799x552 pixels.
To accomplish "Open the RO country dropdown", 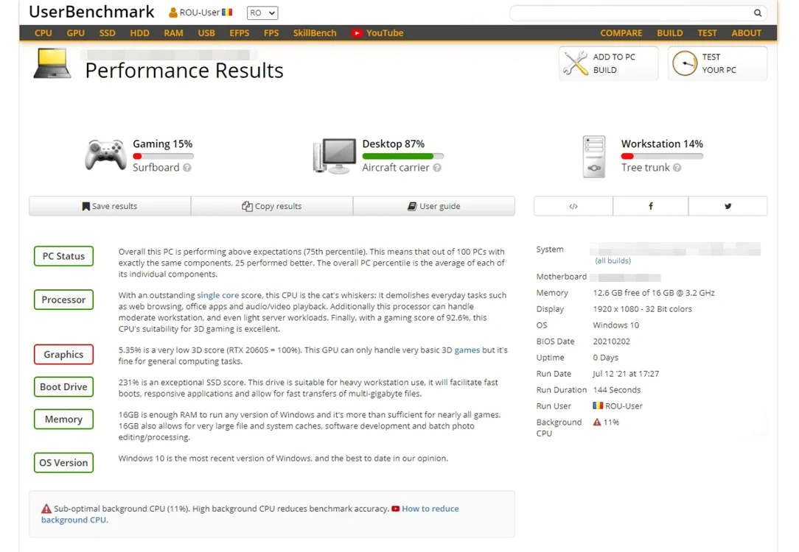I will pos(262,13).
